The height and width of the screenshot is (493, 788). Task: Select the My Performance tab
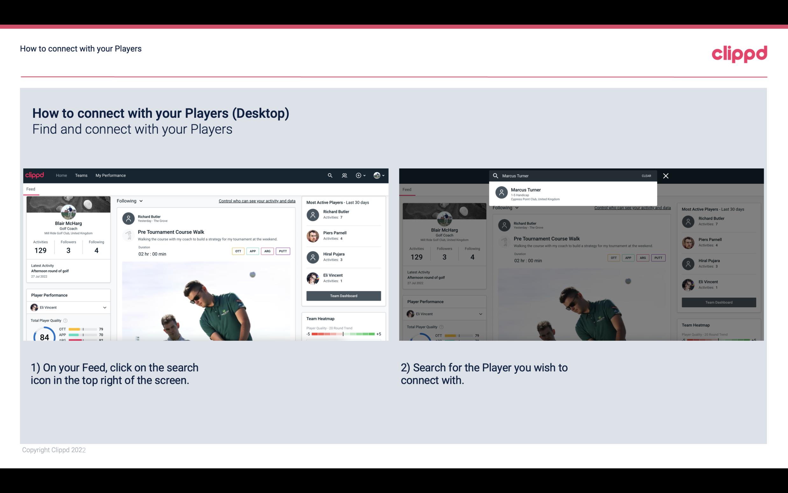click(111, 175)
